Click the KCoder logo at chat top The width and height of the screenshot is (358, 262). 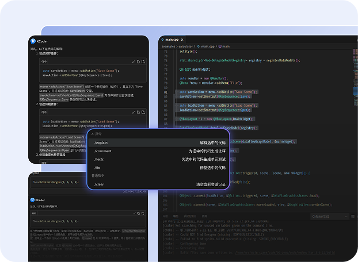[x=33, y=41]
